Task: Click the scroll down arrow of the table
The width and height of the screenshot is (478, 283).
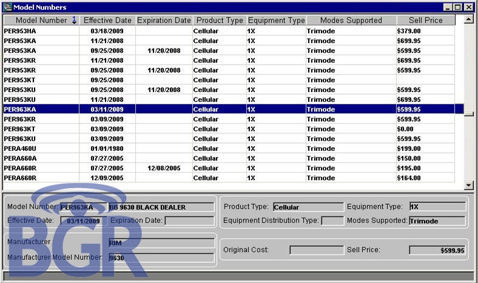Action: pos(468,185)
